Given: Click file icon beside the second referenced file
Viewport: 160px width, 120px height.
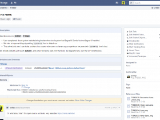Looking at the screenshot, I should 128,106.
